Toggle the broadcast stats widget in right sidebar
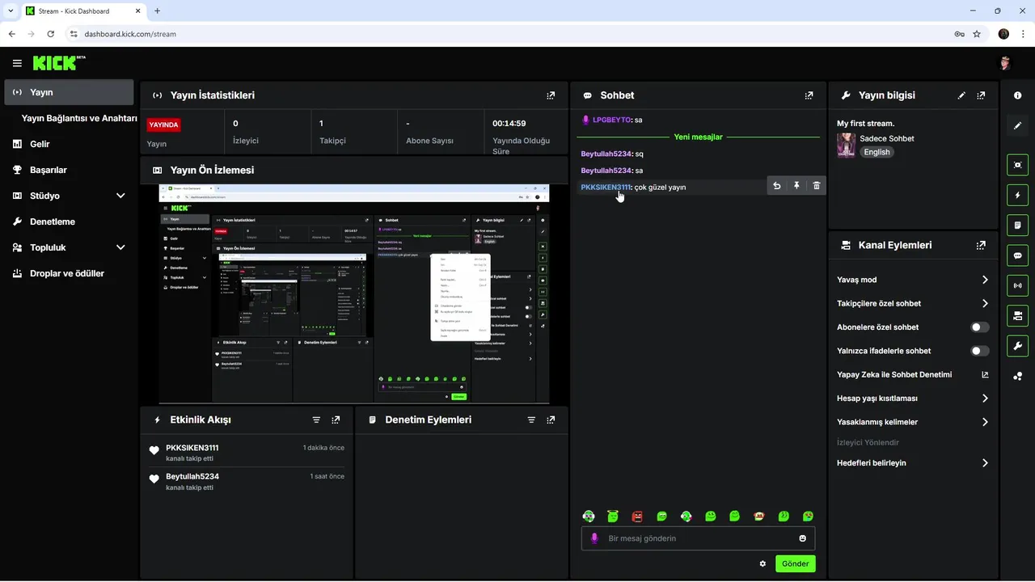1035x582 pixels. 1018,285
